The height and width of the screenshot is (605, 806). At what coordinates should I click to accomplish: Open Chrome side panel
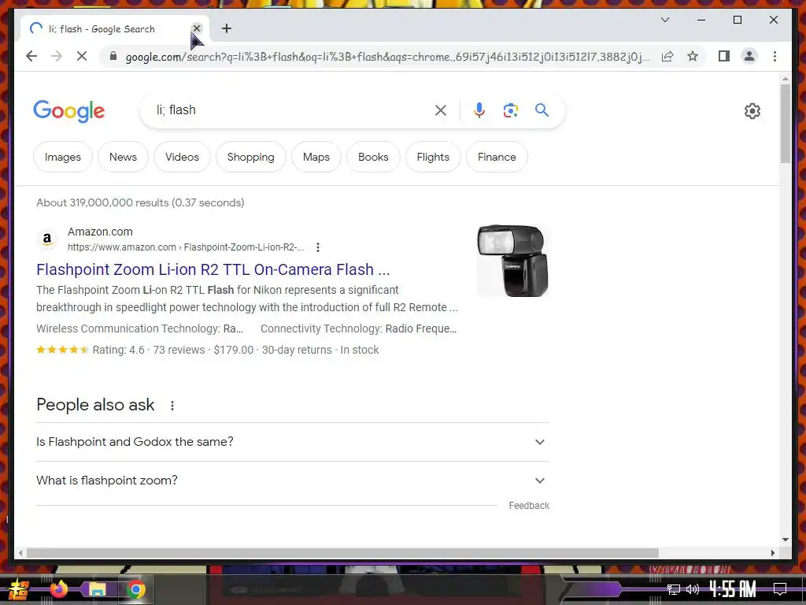pyautogui.click(x=724, y=56)
